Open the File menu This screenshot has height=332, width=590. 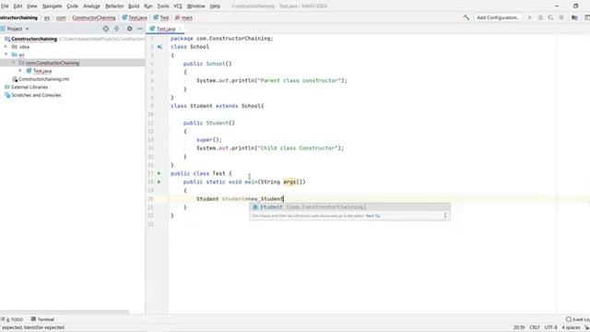(x=5, y=6)
